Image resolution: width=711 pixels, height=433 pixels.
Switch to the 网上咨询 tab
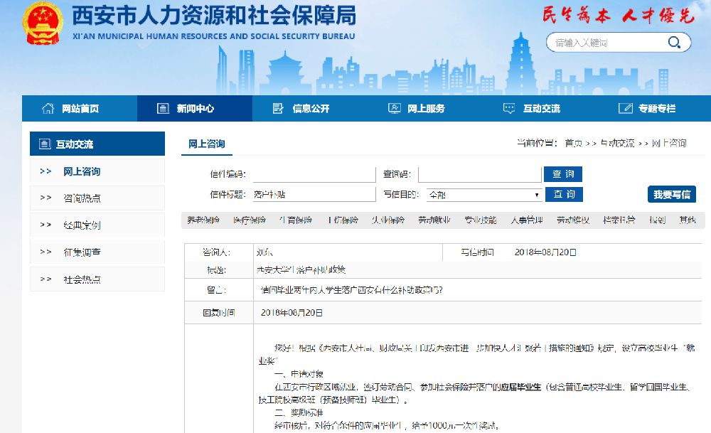coord(206,144)
